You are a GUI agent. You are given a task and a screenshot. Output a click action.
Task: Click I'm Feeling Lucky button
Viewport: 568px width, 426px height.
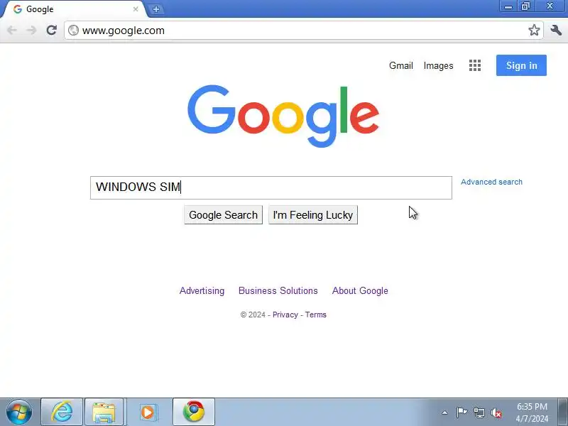point(313,215)
